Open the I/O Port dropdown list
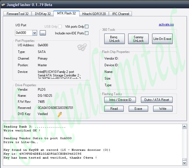The width and height of the screenshot is (189, 168). tap(34, 33)
